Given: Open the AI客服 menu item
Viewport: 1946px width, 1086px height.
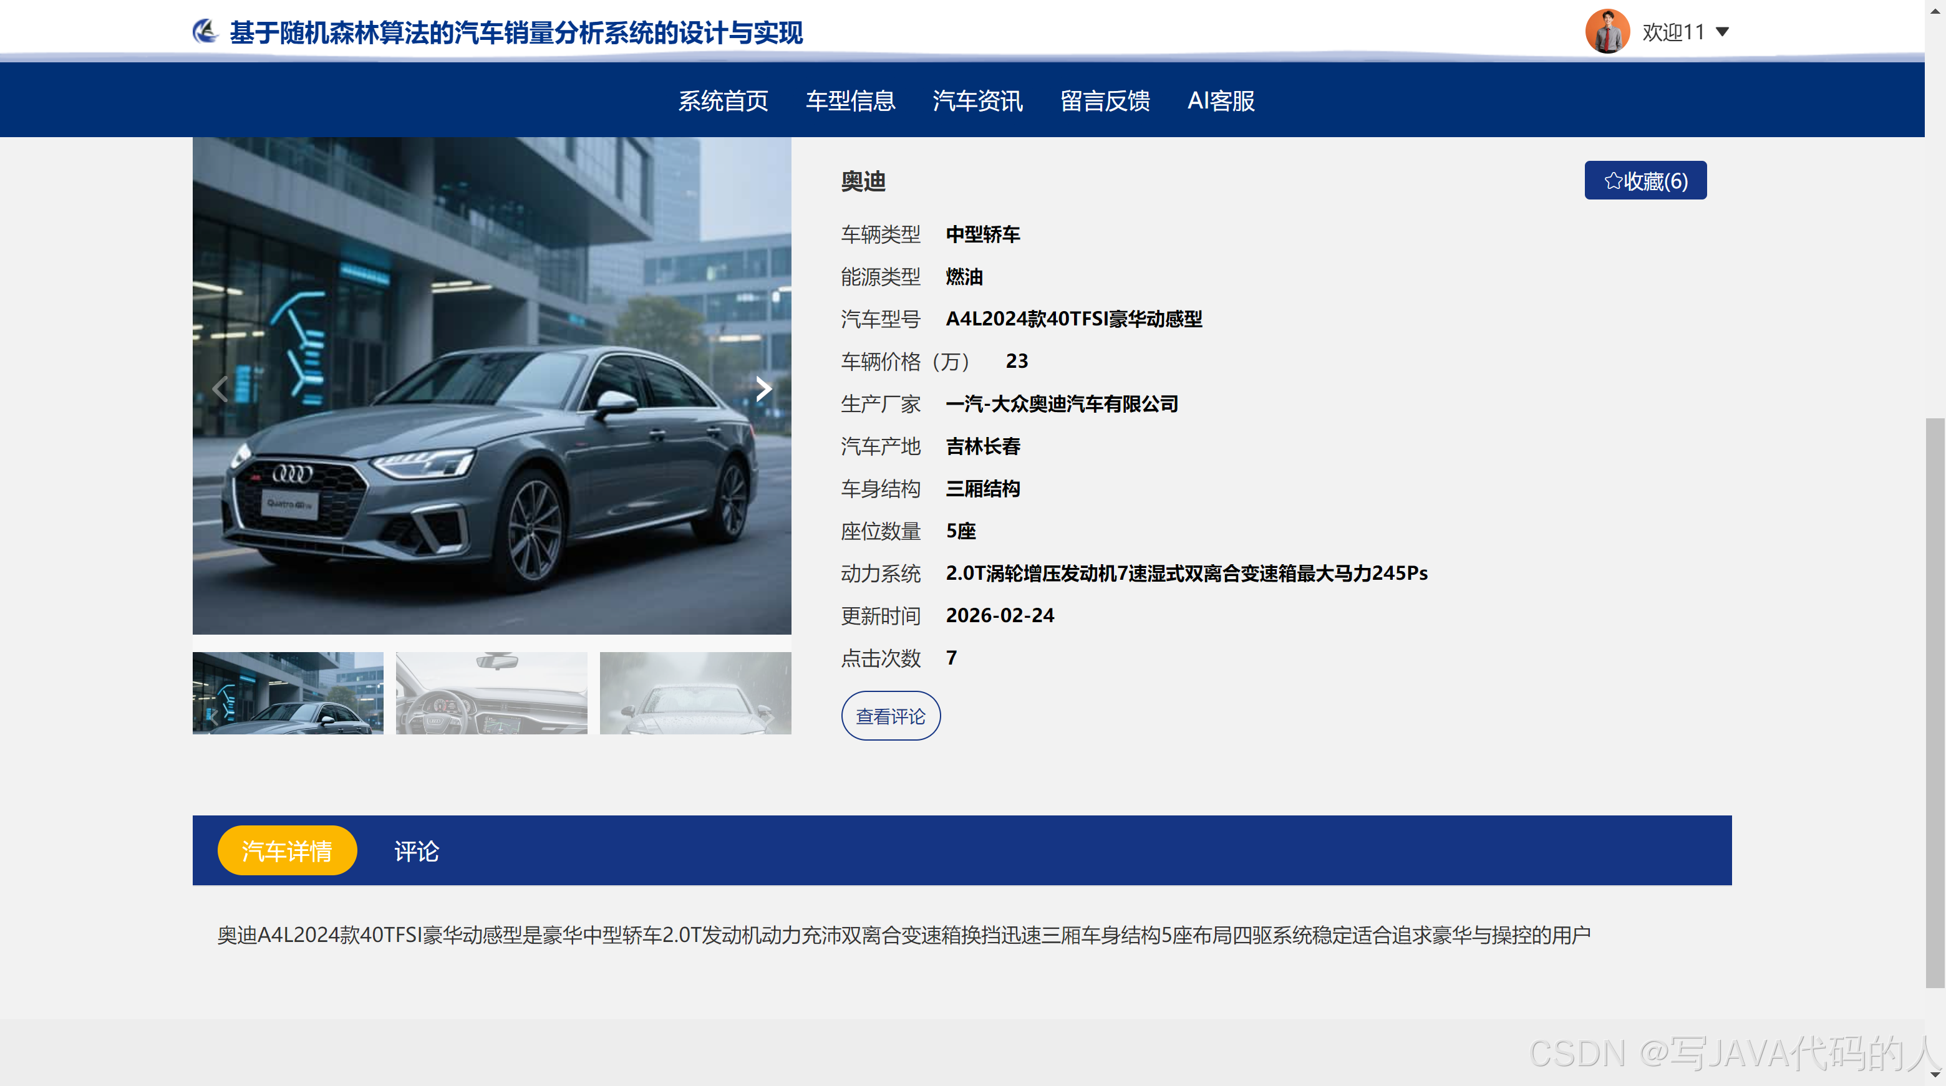Looking at the screenshot, I should (x=1221, y=100).
